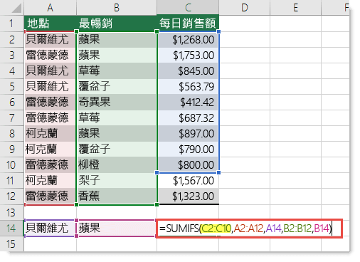Click 雷德蒙德 cell in row 7
This screenshot has height=262, width=360.
pyautogui.click(x=50, y=117)
